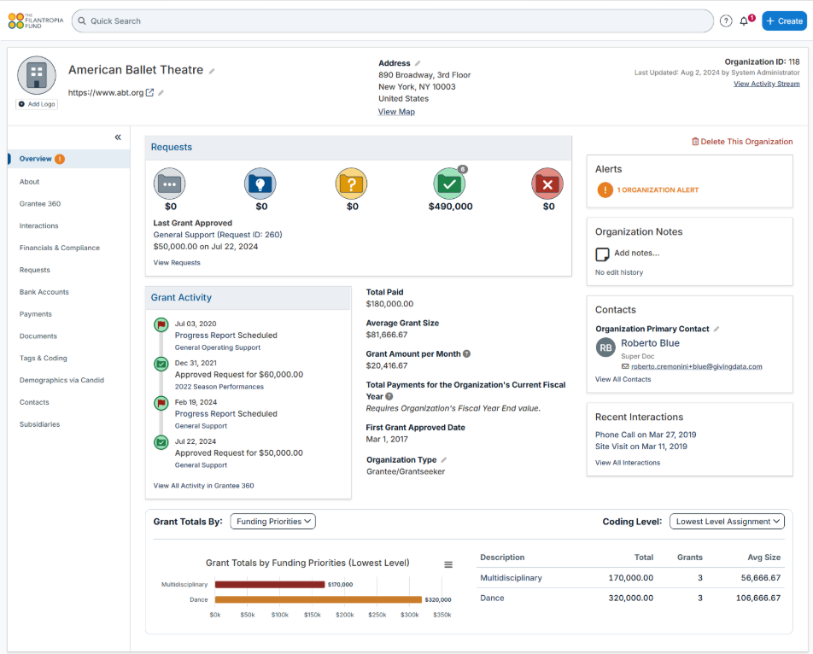Open Phone Call on Mar 27, 2019
813x654 pixels.
(646, 435)
